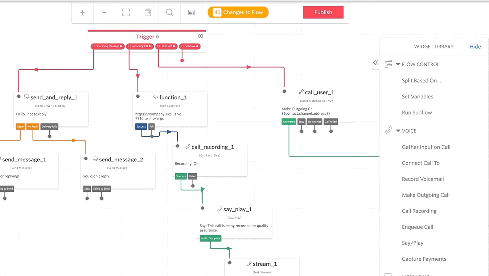The height and width of the screenshot is (276, 489).
Task: Click the Sent tag on send_message_2
Action: pyautogui.click(x=87, y=188)
